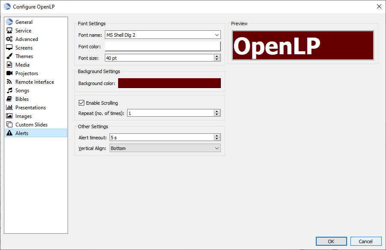Click the OpenLP logo in title bar
Viewport: 386px width, 250px height.
click(7, 7)
